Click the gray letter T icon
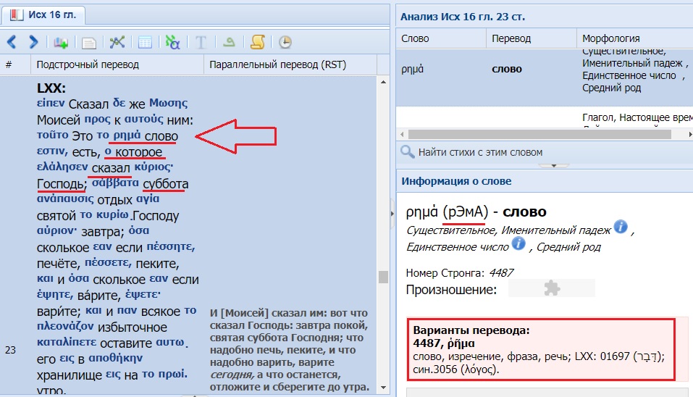Viewport: 693px width, 397px height. coord(201,42)
